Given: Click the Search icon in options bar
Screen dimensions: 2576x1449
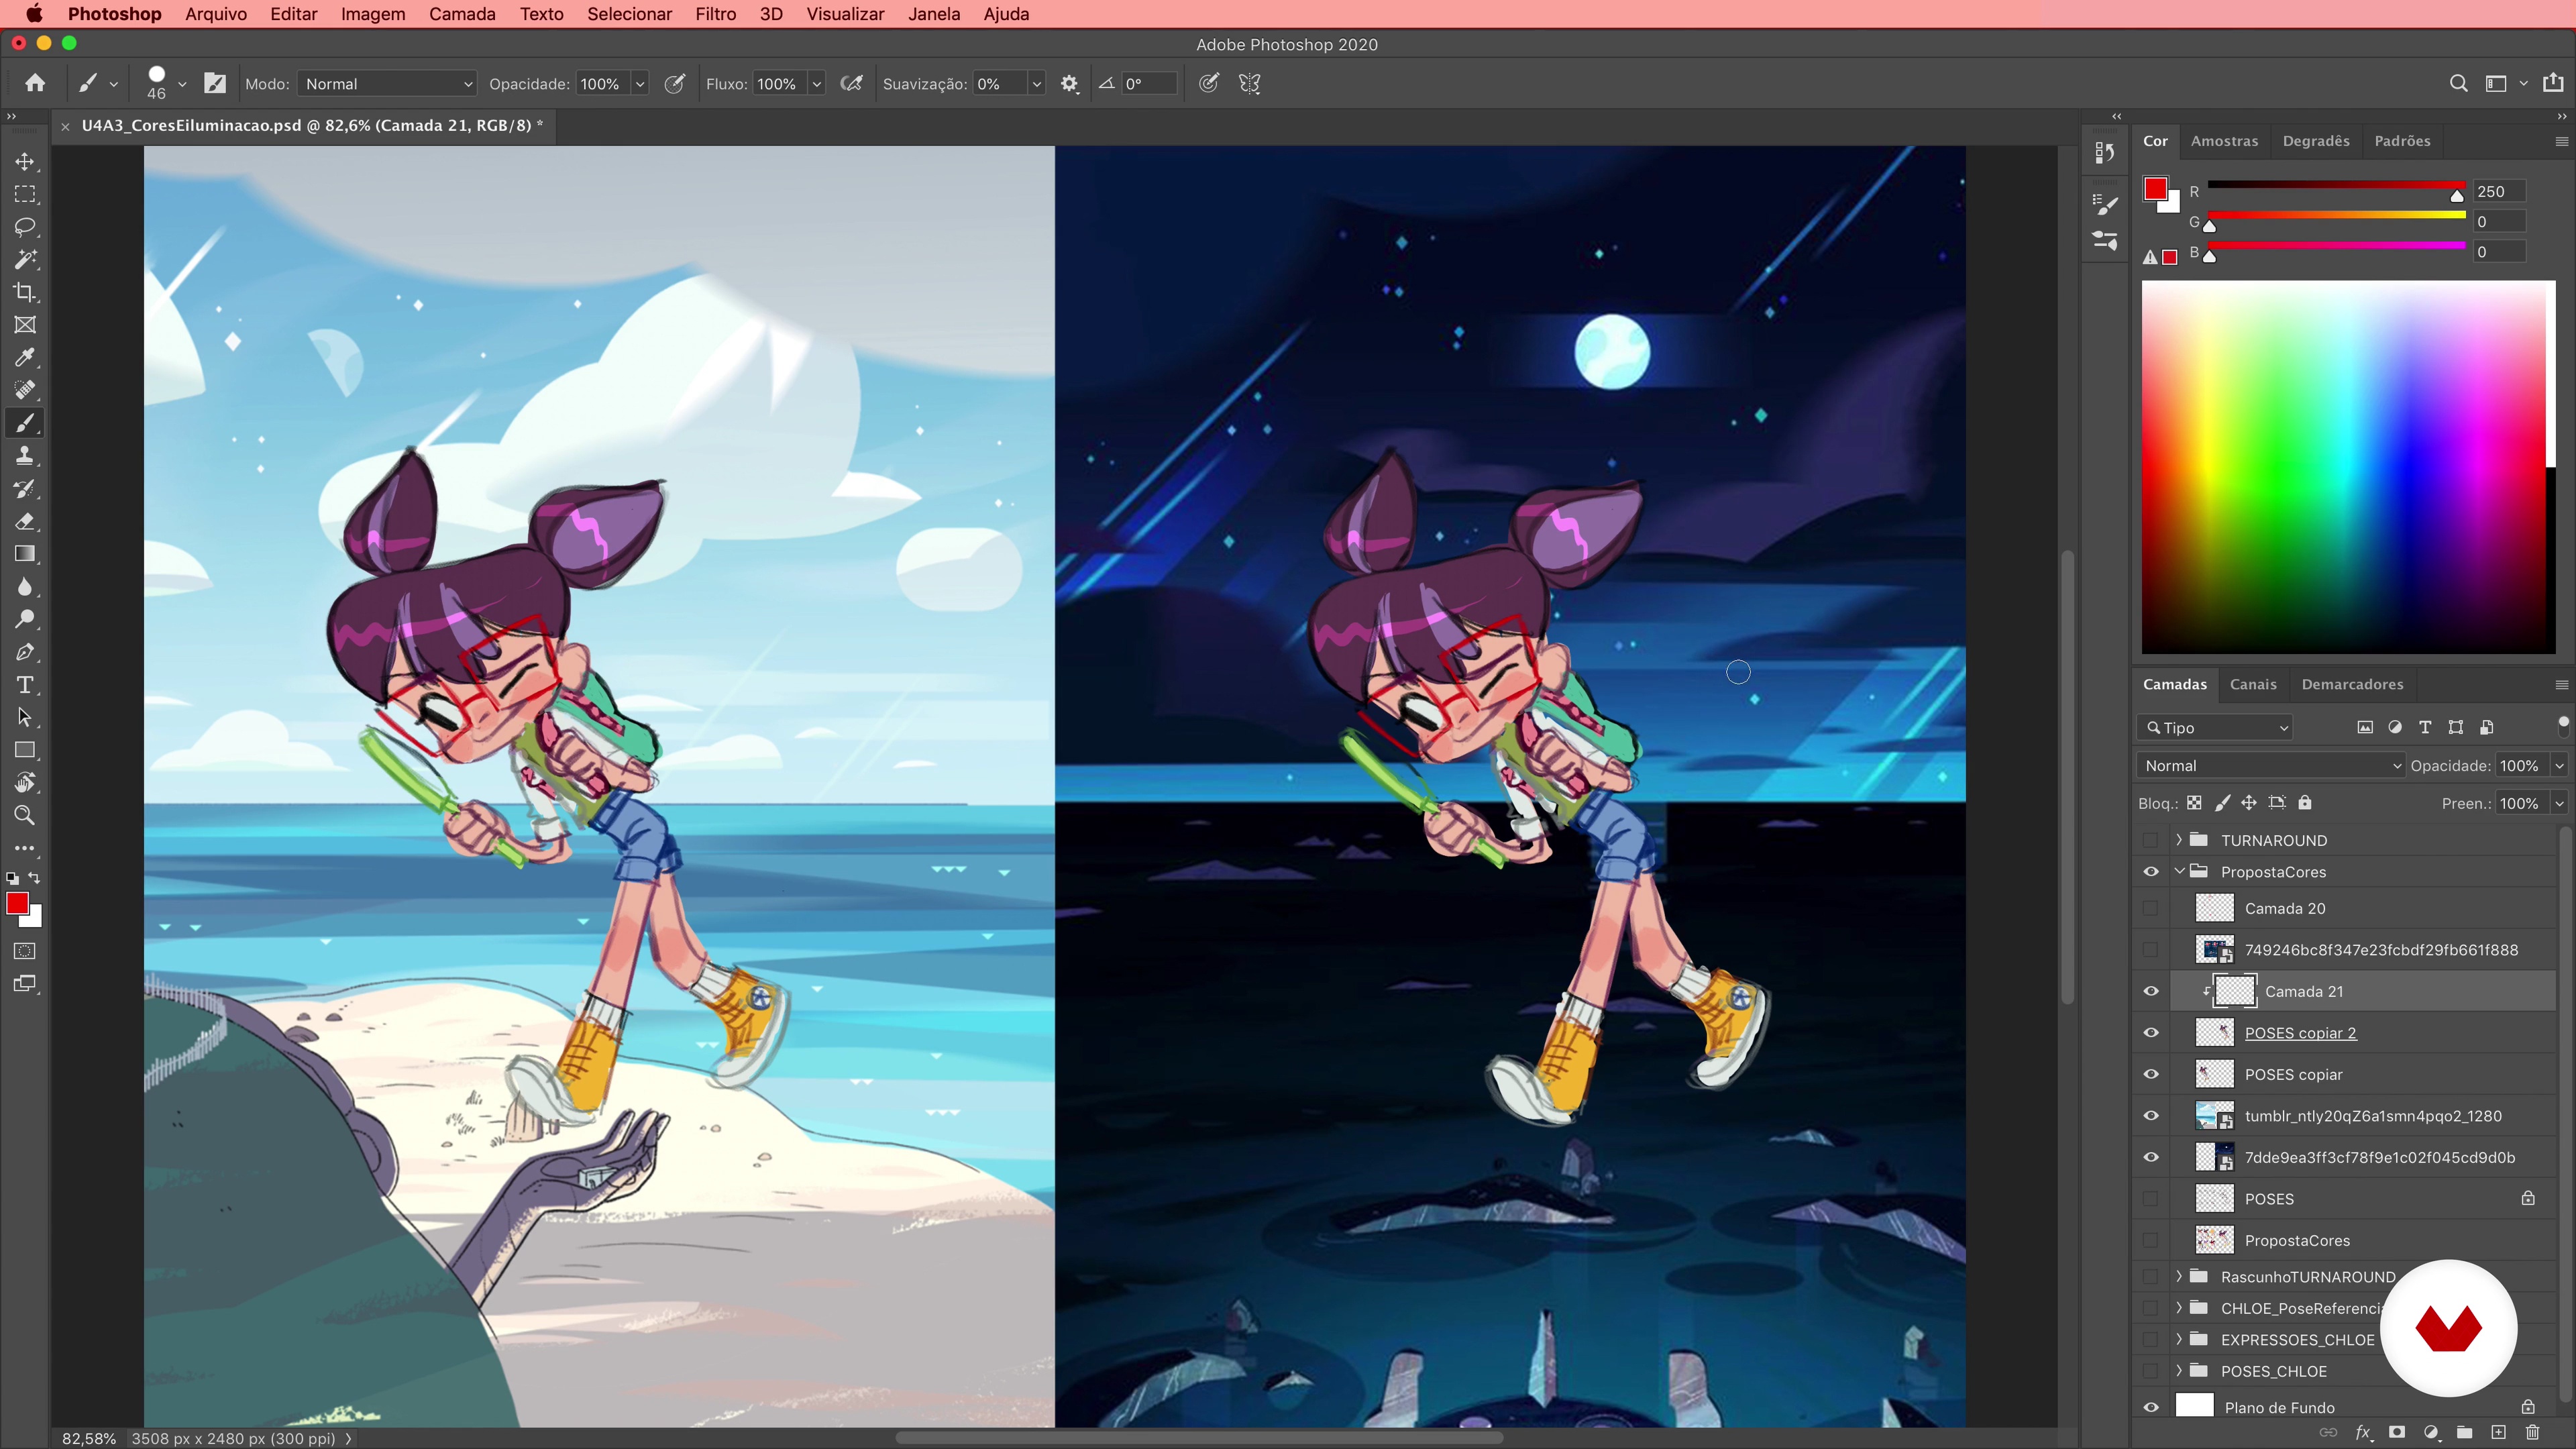Looking at the screenshot, I should click(x=2458, y=84).
